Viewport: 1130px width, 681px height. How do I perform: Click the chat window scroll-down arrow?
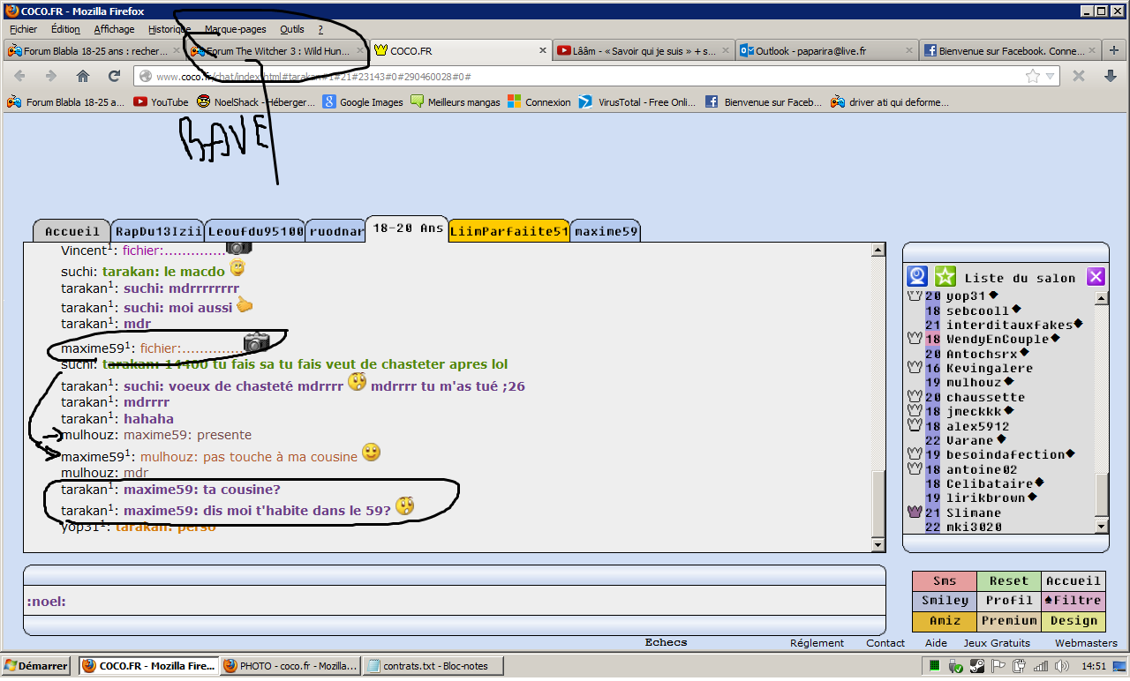click(x=878, y=547)
